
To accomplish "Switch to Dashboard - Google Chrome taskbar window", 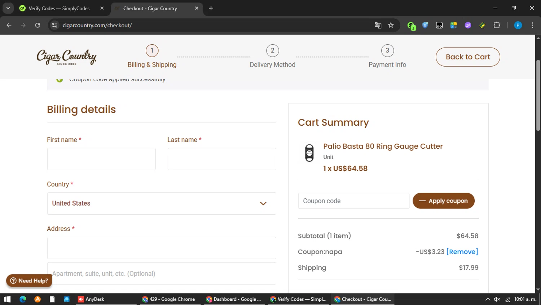I will point(234,299).
